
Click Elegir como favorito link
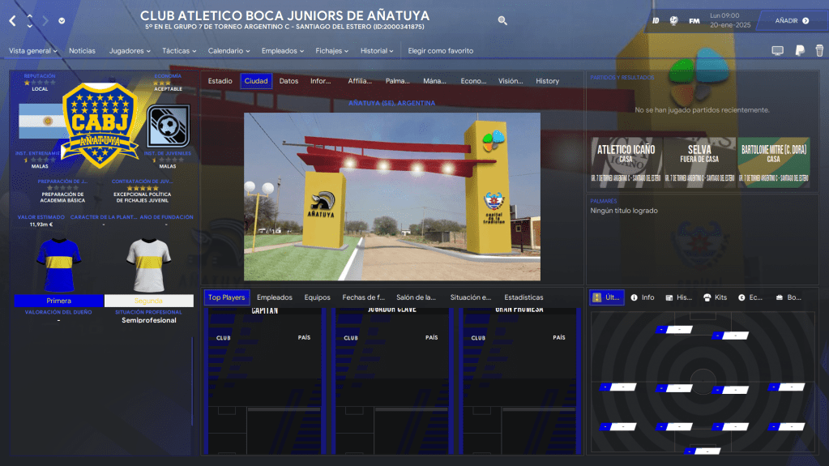(440, 51)
